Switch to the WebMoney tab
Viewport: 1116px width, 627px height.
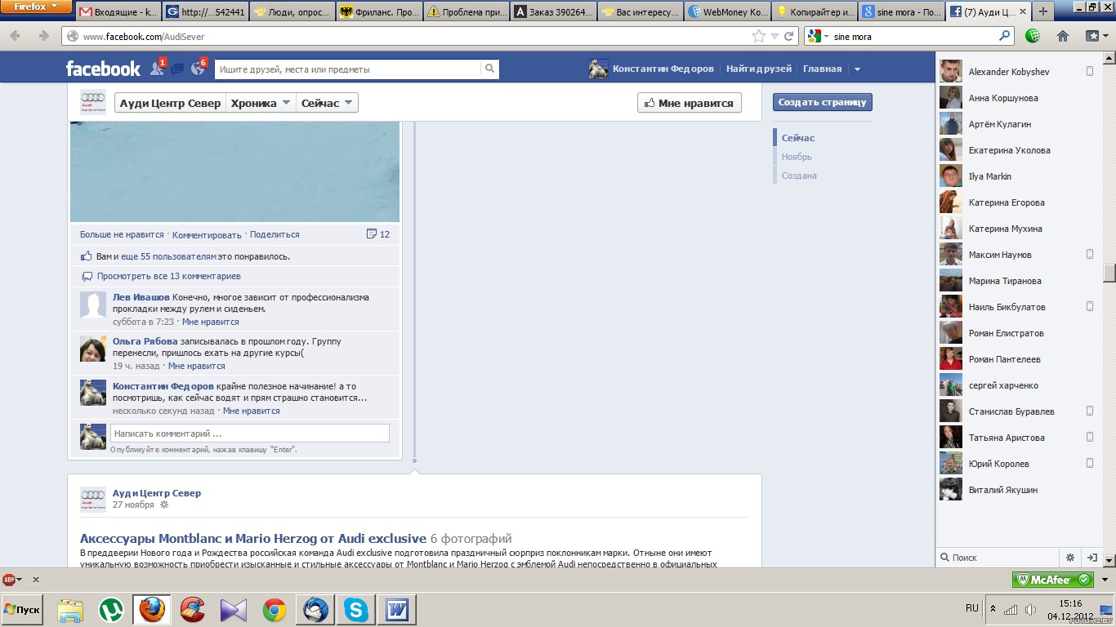click(x=726, y=12)
